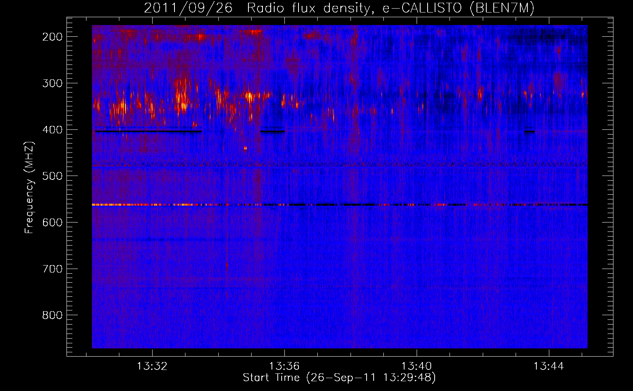Click the 300 frequency tick label
Image resolution: width=633 pixels, height=391 pixels.
52,83
